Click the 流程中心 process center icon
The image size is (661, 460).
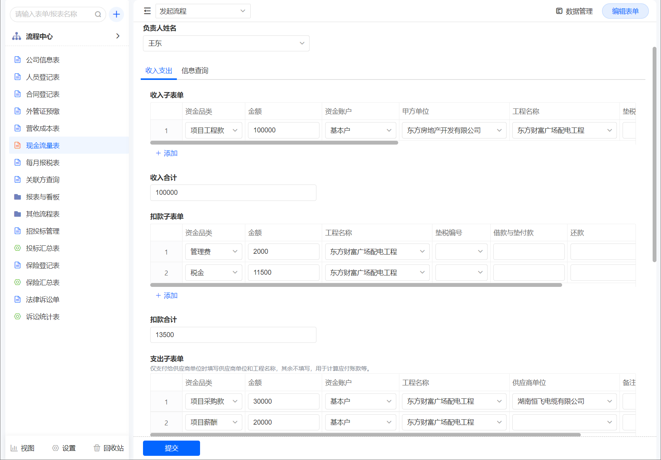(x=17, y=36)
